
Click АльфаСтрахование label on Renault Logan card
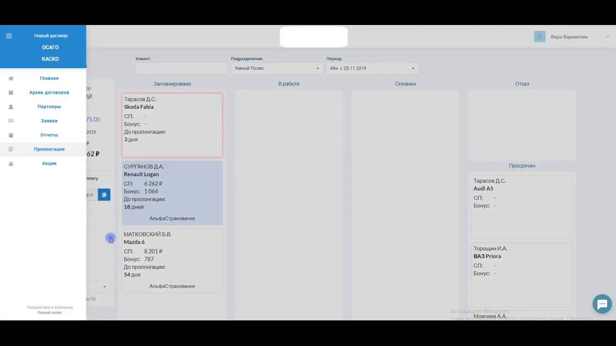coord(172,218)
